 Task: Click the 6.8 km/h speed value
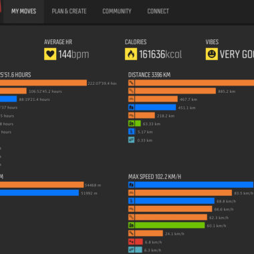coord(153,242)
